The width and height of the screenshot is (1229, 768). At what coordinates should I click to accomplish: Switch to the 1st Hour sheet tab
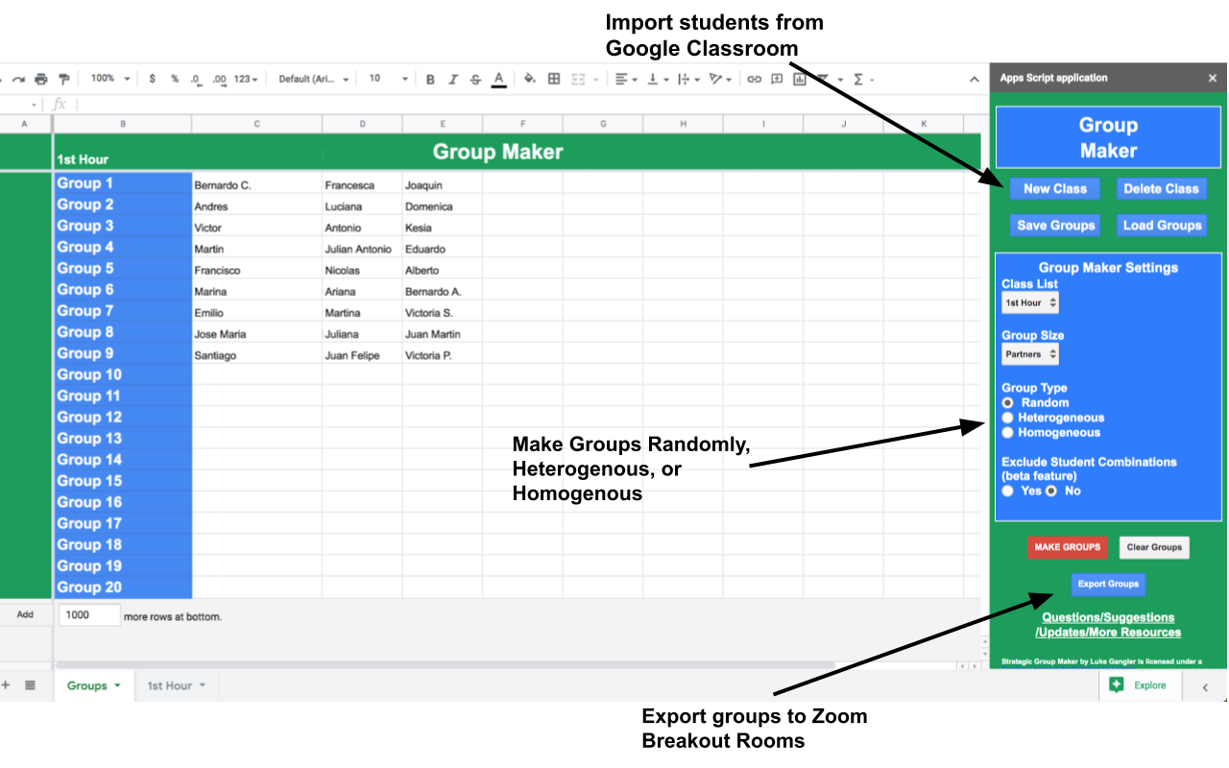pyautogui.click(x=176, y=685)
